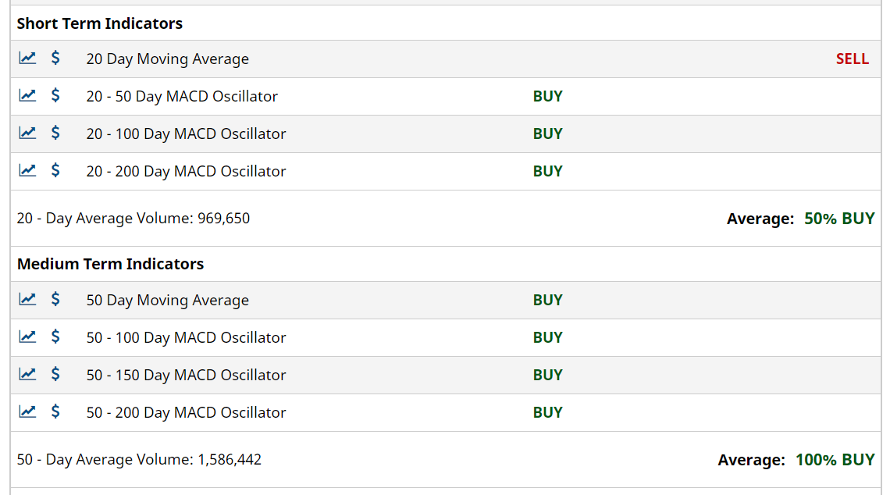Click the Short Term Indicators heading

[x=100, y=23]
